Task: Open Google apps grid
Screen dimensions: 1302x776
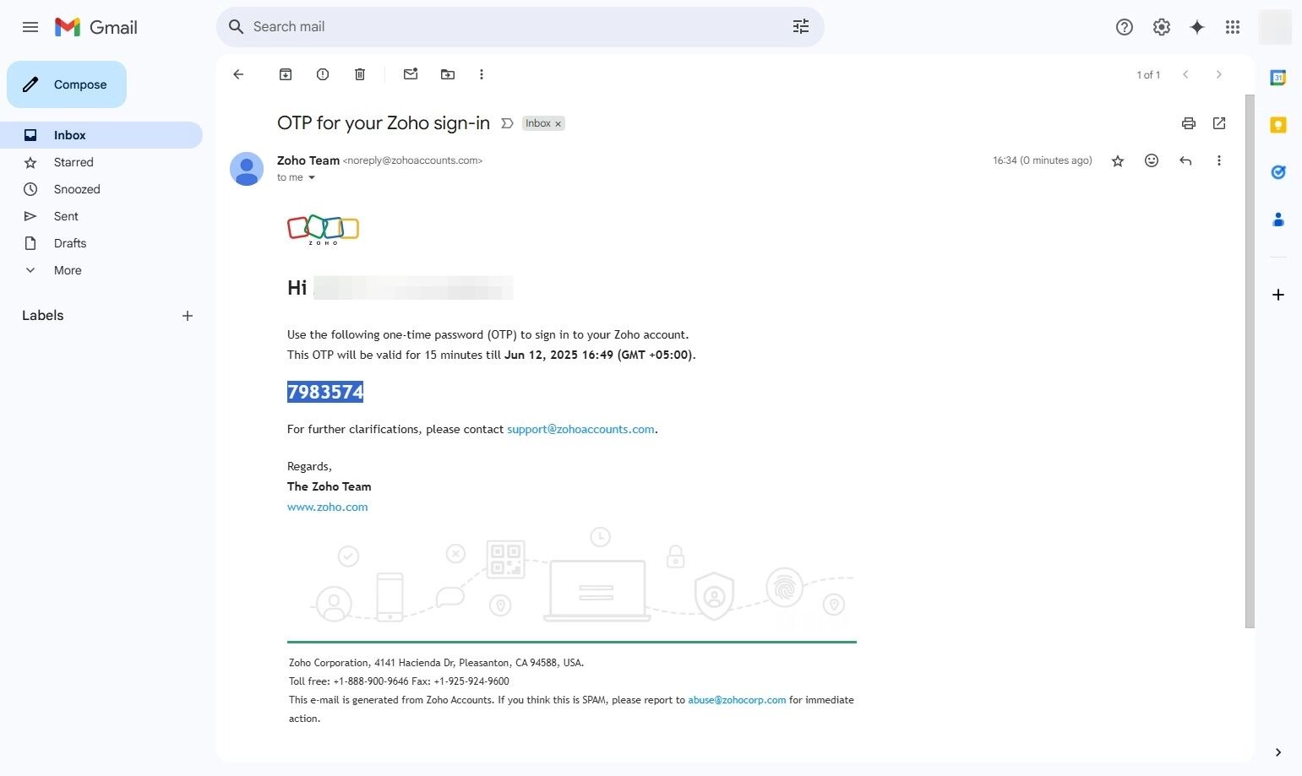Action: point(1233,27)
